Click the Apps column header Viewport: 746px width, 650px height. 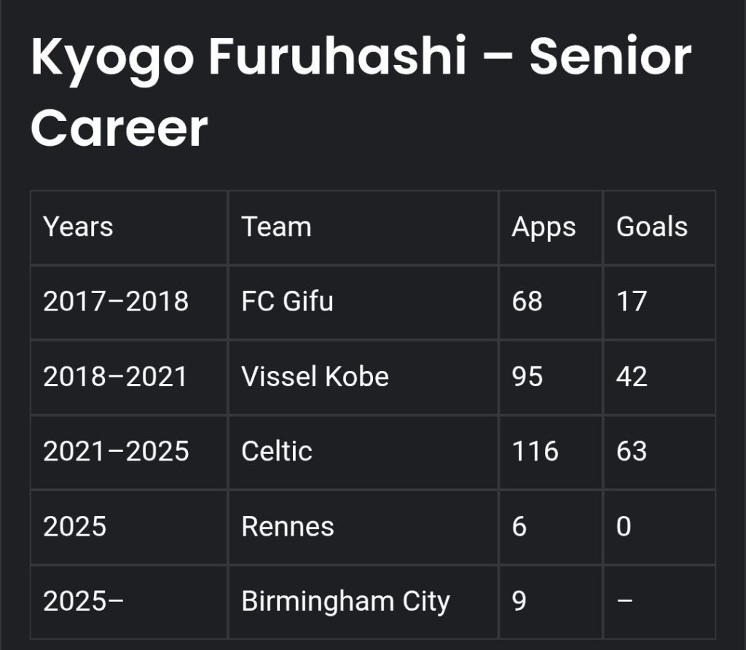point(551,227)
